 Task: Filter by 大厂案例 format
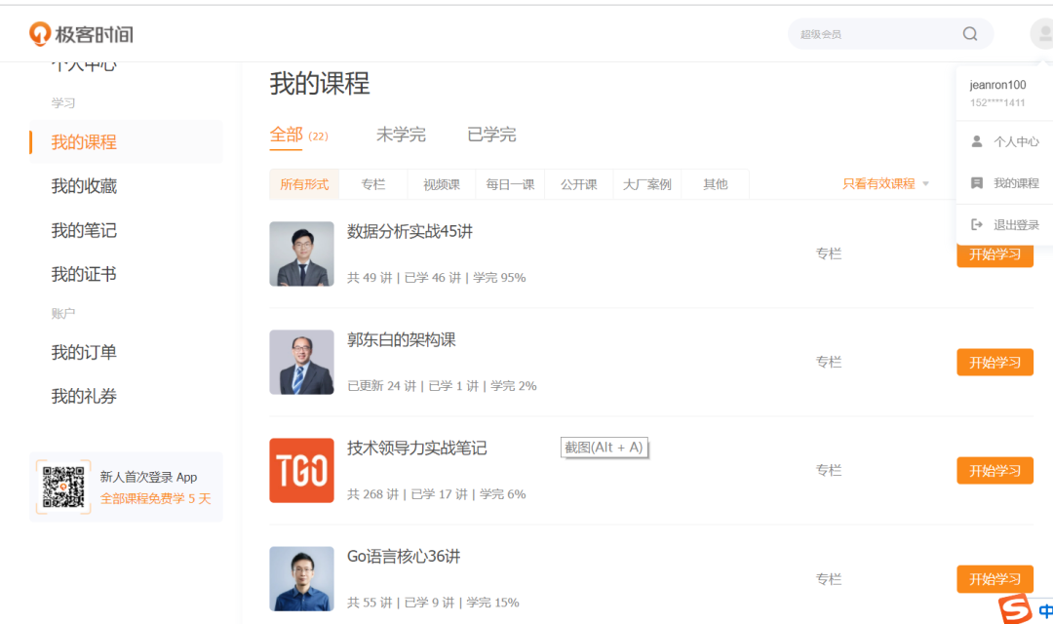tap(646, 184)
